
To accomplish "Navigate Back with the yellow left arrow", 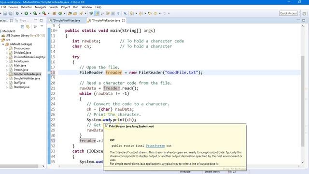I will (x=155, y=14).
